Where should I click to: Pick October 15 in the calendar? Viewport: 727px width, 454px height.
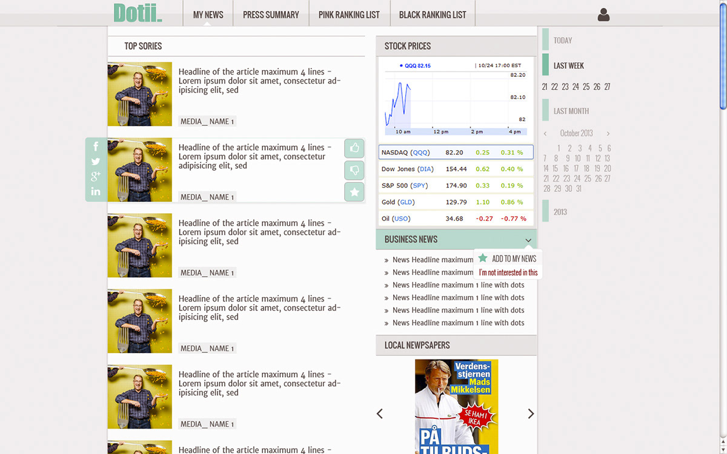(556, 168)
